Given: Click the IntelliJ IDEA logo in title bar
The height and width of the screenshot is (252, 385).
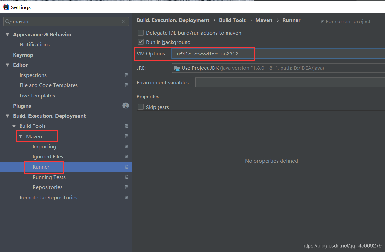Looking at the screenshot, I should pos(6,7).
